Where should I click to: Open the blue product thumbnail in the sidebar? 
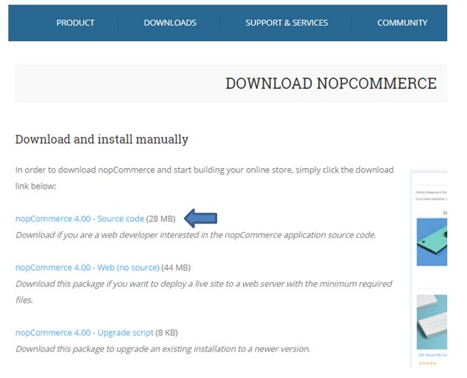(x=432, y=242)
